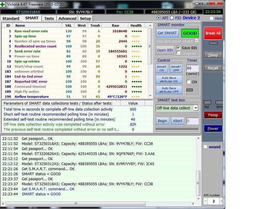The width and height of the screenshot is (257, 209).
Task: Click the Raw column header
Action: pyautogui.click(x=115, y=25)
